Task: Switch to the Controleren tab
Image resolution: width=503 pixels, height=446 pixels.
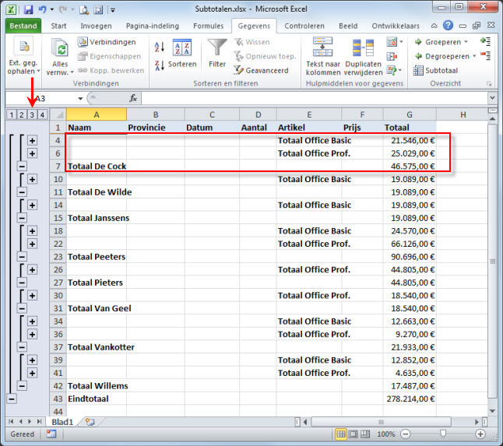Action: coord(304,26)
